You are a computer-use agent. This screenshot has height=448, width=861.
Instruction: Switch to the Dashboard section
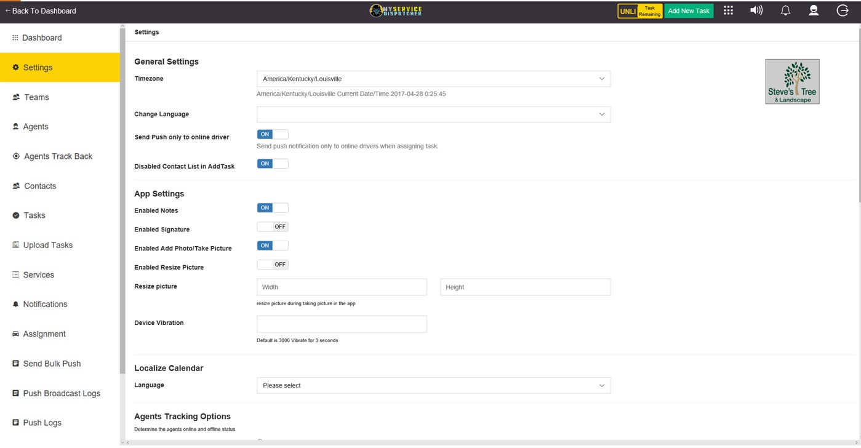[41, 38]
